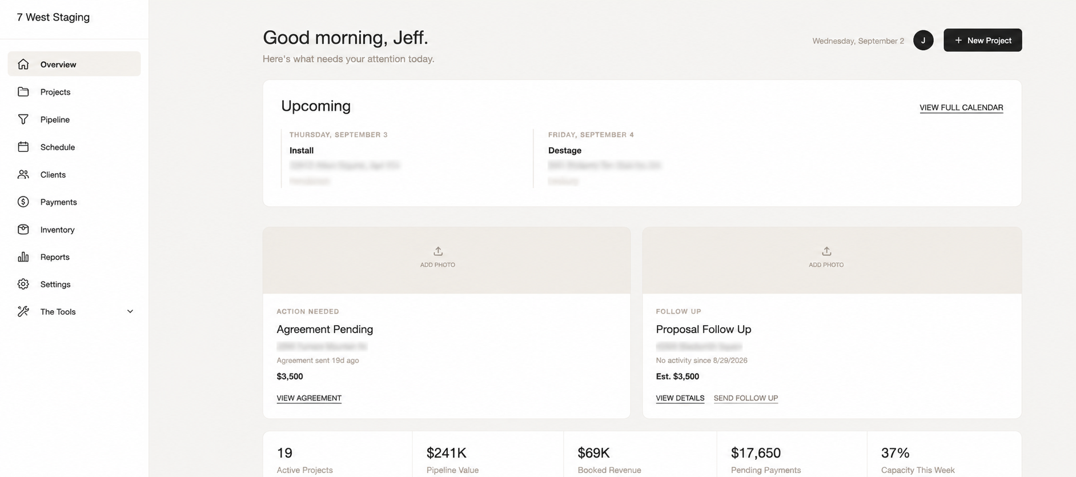Image resolution: width=1076 pixels, height=477 pixels.
Task: Open View Details for Proposal Follow Up
Action: (x=680, y=398)
